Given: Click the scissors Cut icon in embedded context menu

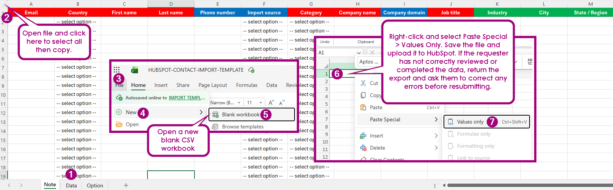Looking at the screenshot, I should [363, 83].
